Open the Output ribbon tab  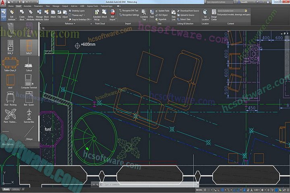[65, 6]
